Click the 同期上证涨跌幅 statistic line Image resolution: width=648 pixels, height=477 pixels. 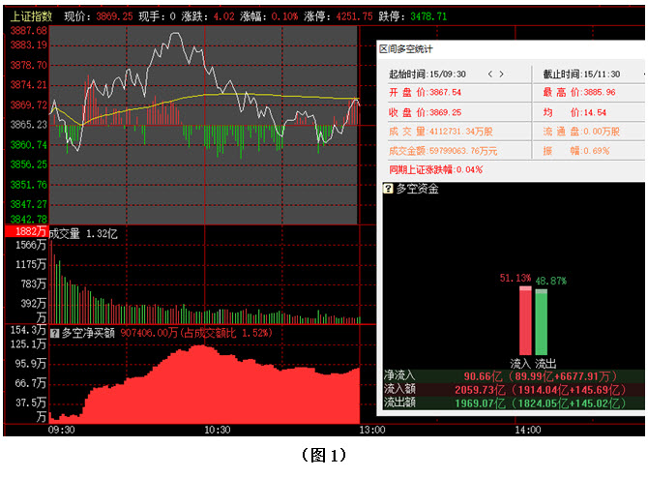(435, 169)
